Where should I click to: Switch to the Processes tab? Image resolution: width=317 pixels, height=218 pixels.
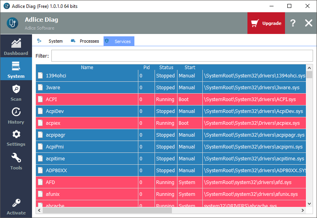click(85, 41)
